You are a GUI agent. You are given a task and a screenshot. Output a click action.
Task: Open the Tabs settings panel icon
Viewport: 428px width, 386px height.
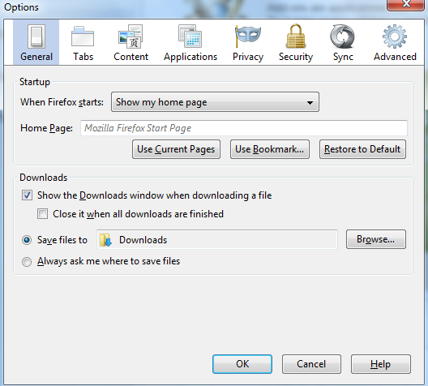click(x=83, y=36)
